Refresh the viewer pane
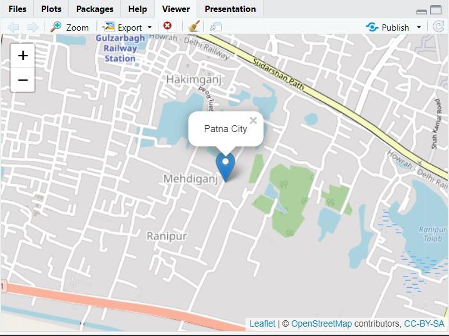 (438, 27)
